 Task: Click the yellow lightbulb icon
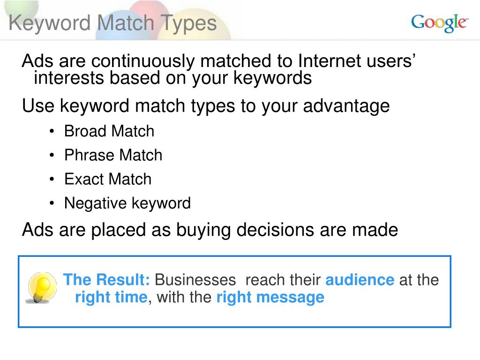[42, 287]
